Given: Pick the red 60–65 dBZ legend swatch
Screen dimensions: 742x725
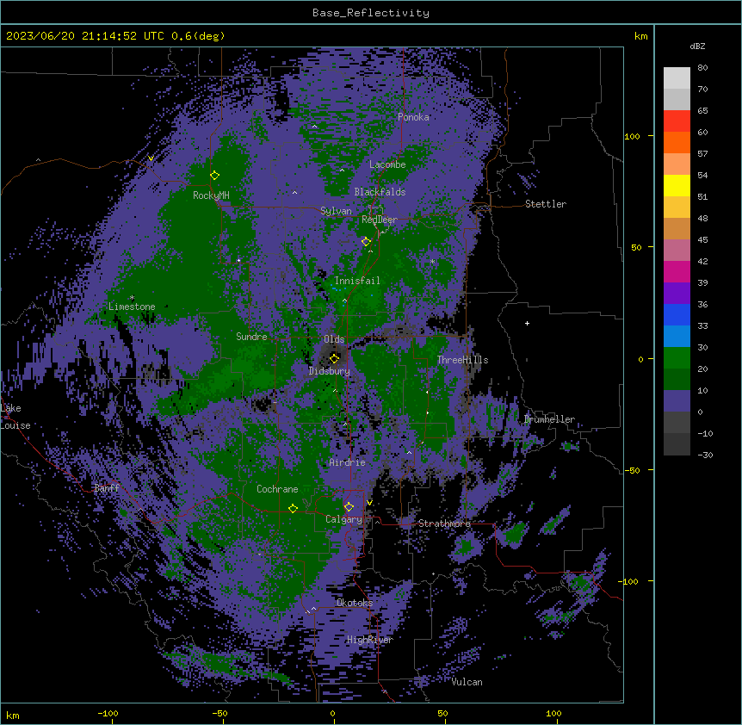Looking at the screenshot, I should coord(677,121).
